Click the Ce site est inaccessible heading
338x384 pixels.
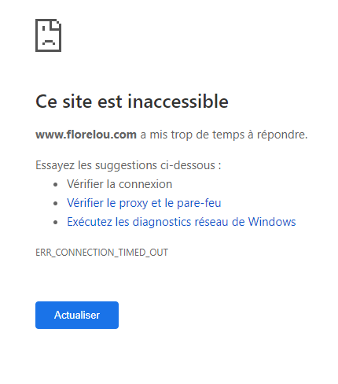click(x=132, y=102)
